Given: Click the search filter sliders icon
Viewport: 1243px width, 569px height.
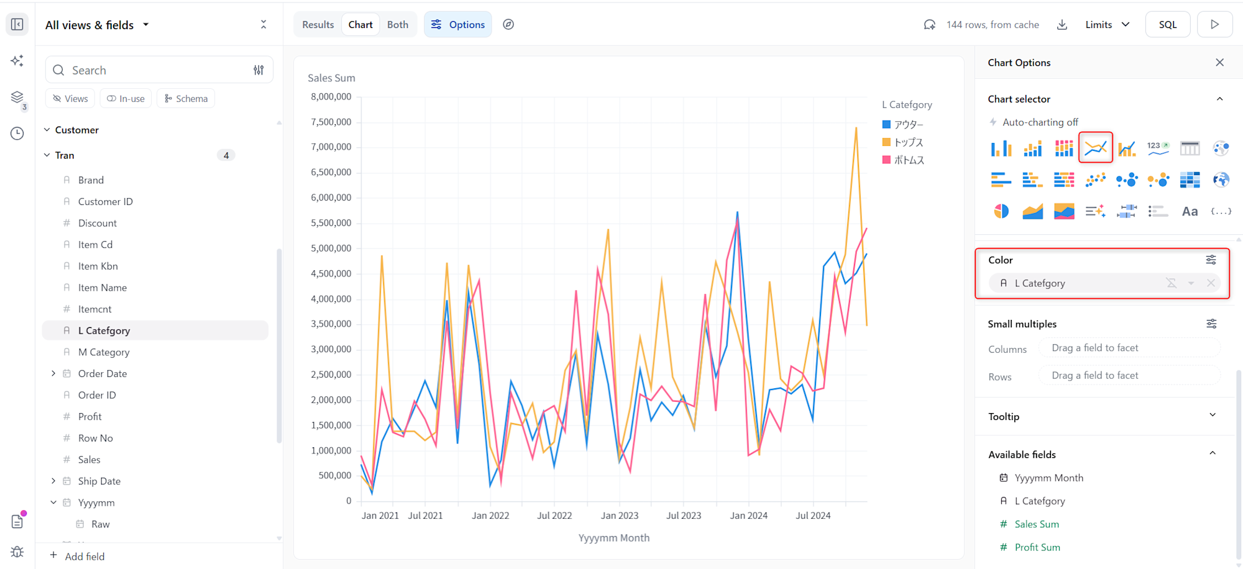Looking at the screenshot, I should [x=259, y=70].
